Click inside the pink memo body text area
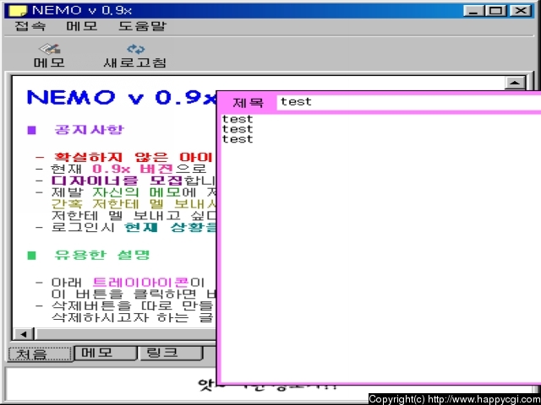The width and height of the screenshot is (541, 405). pyautogui.click(x=380, y=248)
